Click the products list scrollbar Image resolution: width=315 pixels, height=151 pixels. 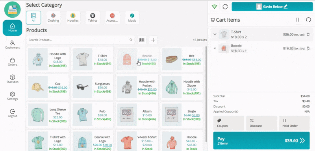tap(206, 94)
